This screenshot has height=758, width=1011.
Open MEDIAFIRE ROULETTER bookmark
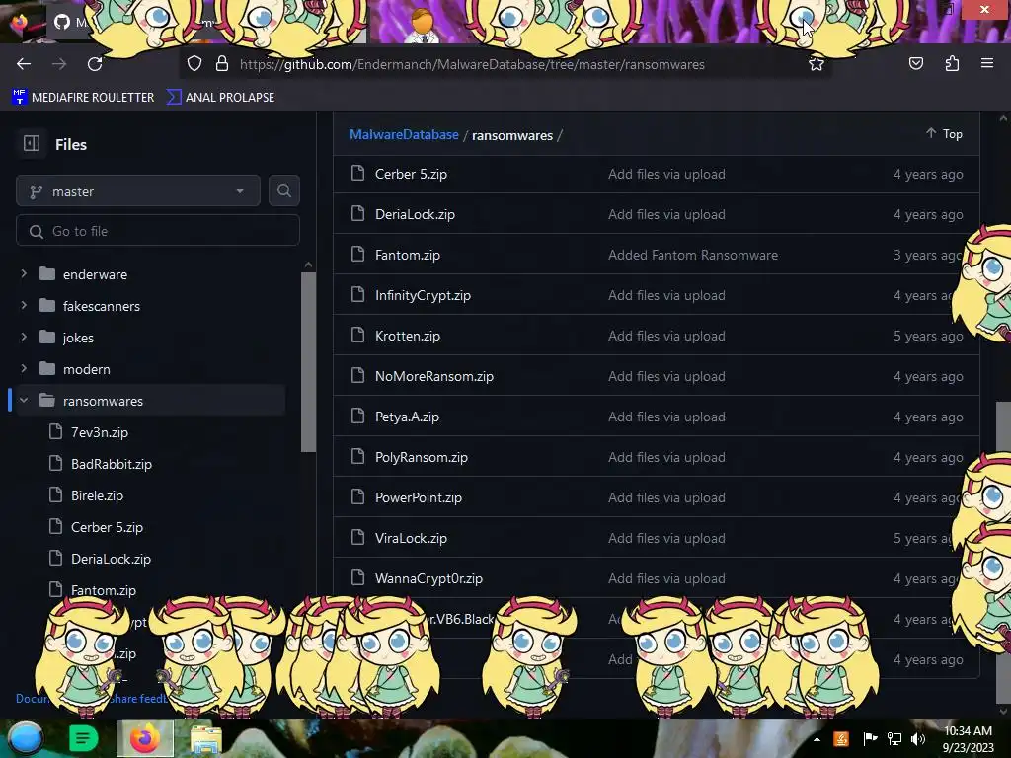[x=83, y=98]
